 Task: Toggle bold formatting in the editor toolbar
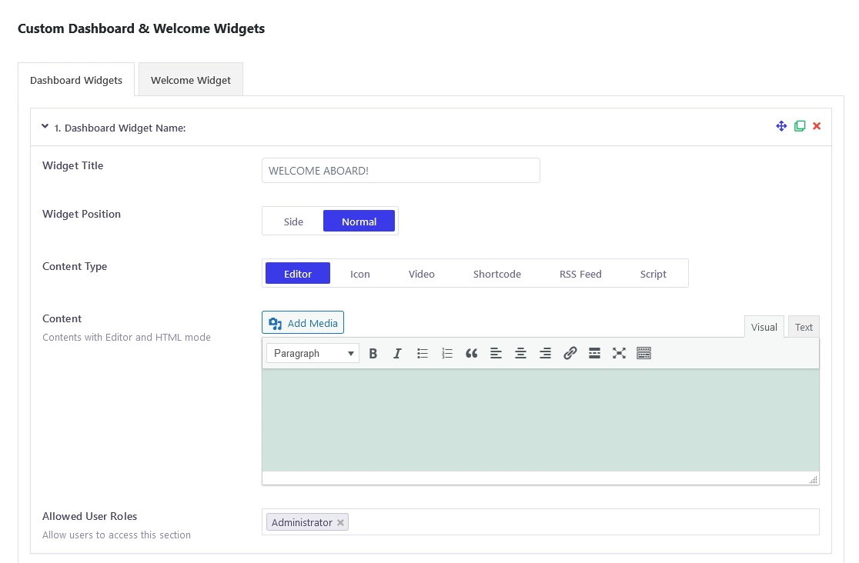[x=373, y=353]
